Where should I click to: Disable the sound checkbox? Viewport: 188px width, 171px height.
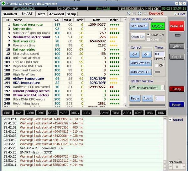point(170,120)
